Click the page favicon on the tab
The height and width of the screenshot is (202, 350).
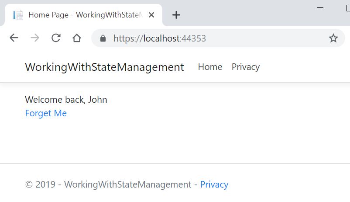pyautogui.click(x=18, y=15)
